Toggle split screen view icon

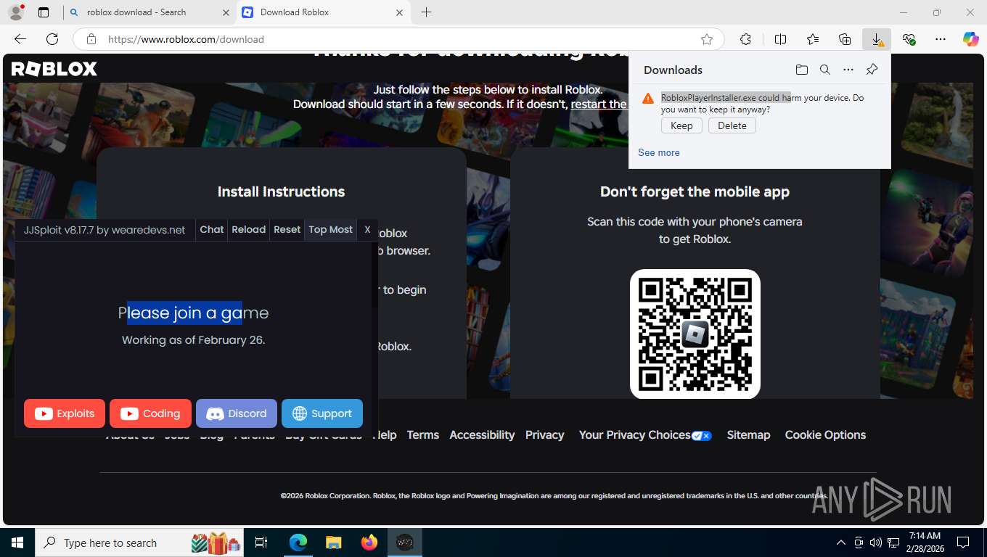tap(781, 39)
